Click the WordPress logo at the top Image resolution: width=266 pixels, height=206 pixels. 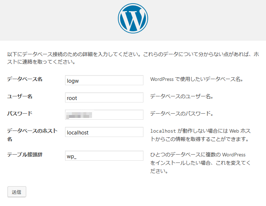point(133,18)
